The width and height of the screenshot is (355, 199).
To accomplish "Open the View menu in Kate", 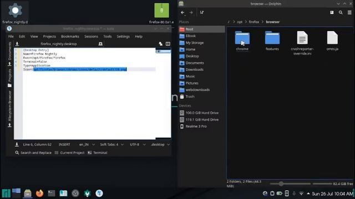I will point(34,36).
